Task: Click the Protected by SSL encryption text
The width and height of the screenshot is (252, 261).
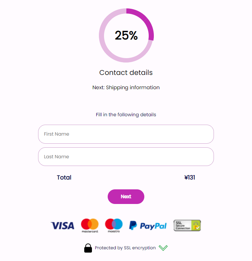Action: [x=125, y=248]
